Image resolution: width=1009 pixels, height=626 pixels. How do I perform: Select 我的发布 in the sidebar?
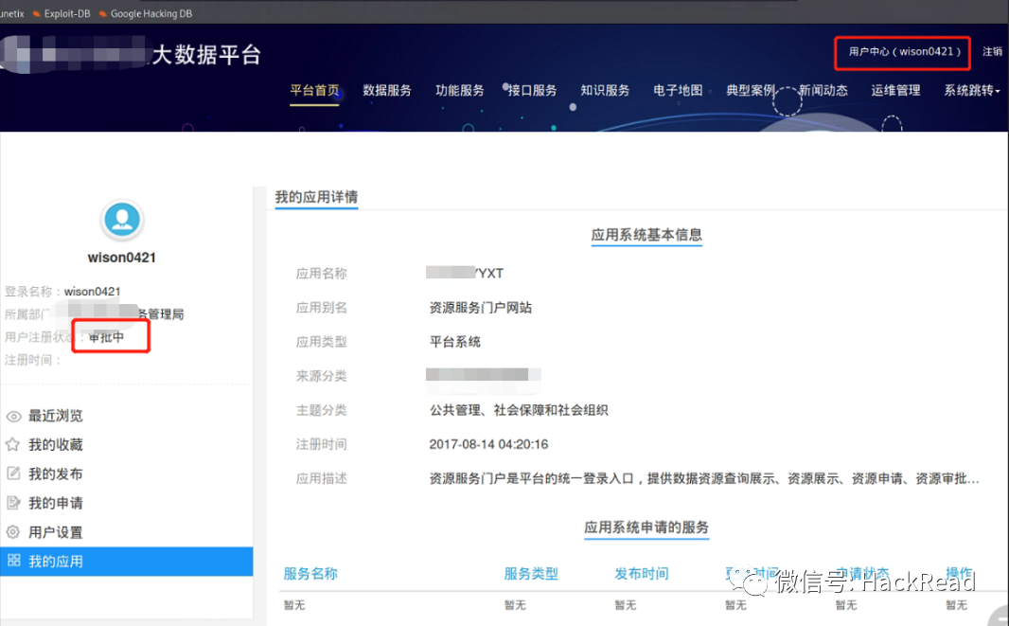(55, 474)
